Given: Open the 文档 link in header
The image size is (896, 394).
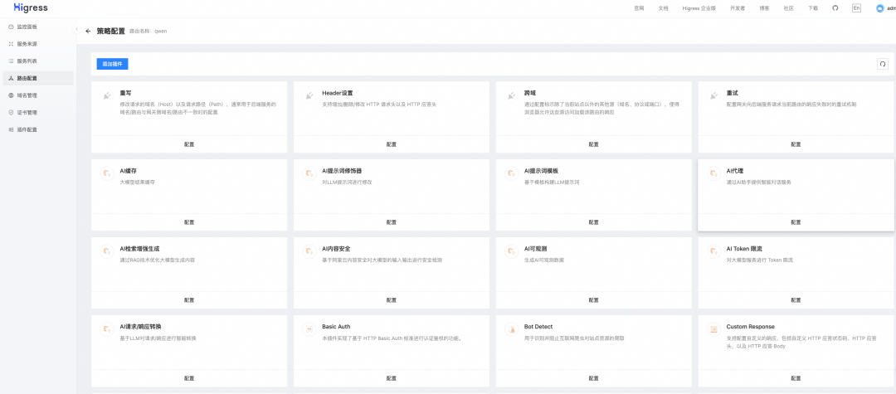Looking at the screenshot, I should click(664, 8).
